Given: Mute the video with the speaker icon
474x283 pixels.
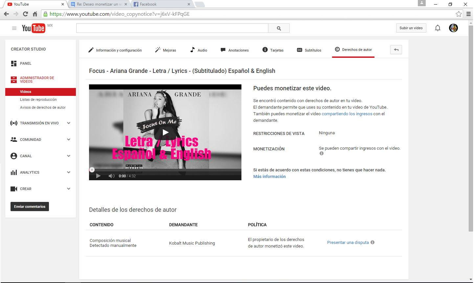Looking at the screenshot, I should click(112, 176).
